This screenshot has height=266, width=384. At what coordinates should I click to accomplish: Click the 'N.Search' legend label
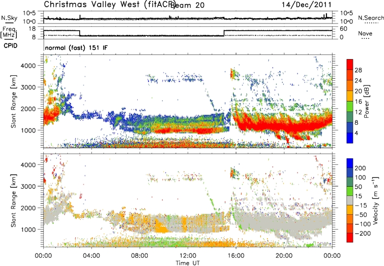click(371, 18)
